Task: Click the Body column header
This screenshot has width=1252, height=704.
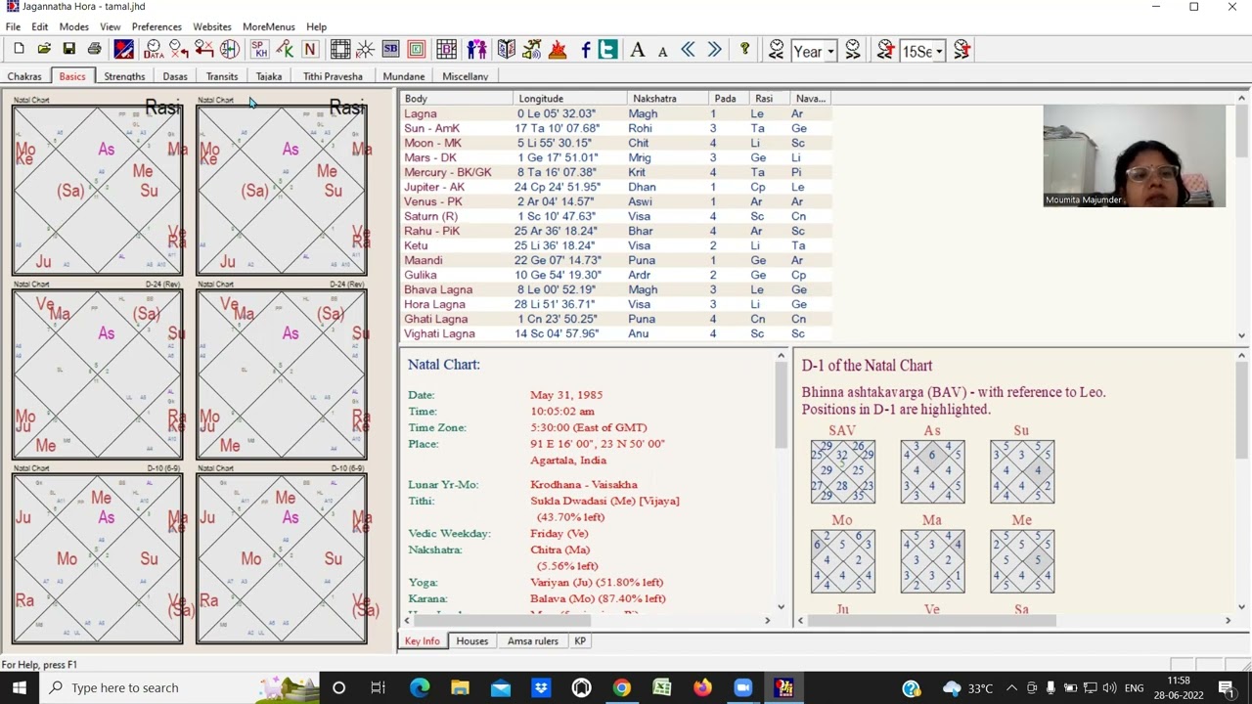Action: coord(456,99)
